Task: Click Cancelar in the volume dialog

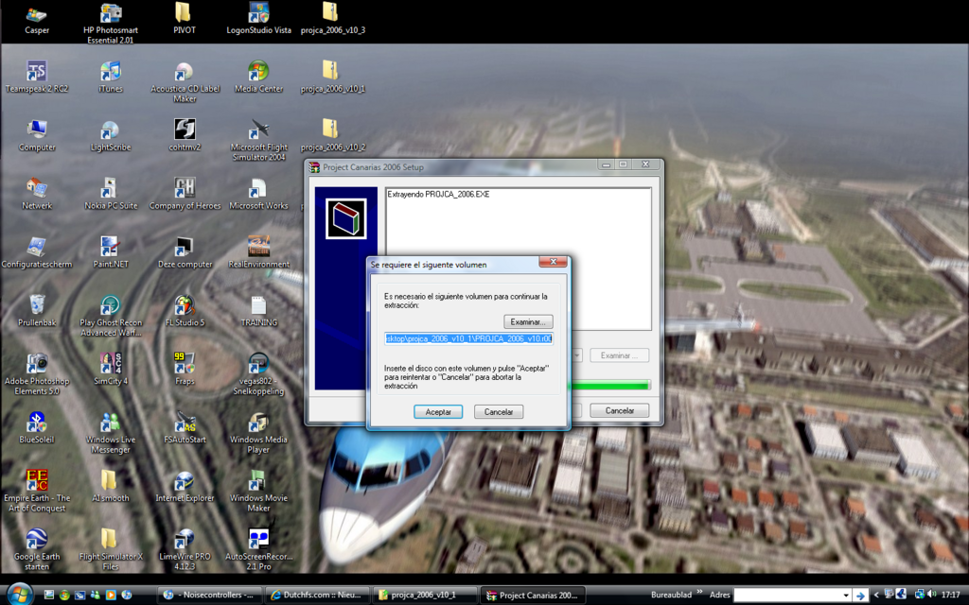Action: tap(499, 412)
